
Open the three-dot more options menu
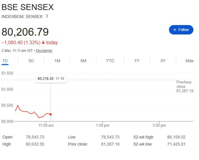[47, 16]
